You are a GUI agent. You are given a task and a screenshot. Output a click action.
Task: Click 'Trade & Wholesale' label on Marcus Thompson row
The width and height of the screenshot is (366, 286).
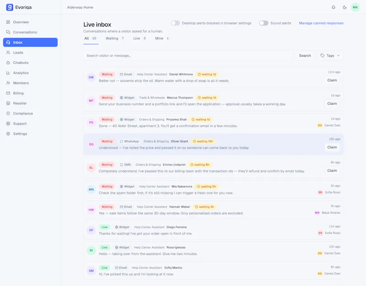152,98
